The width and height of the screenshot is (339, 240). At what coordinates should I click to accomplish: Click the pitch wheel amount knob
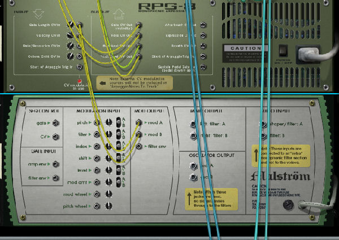point(108,206)
